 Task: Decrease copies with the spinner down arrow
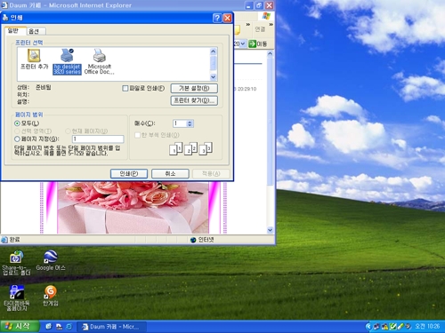[190, 125]
